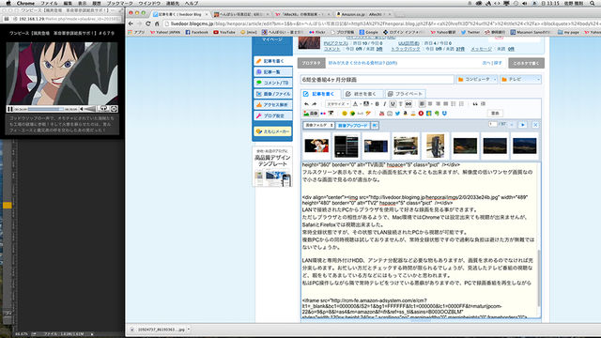Screen dimensions: 601x338
Task: Open ブログ設定 in the sidebar
Action: 272,115
